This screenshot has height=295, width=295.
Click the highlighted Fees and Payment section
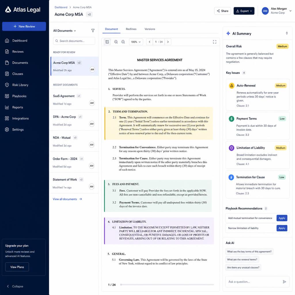158,196
